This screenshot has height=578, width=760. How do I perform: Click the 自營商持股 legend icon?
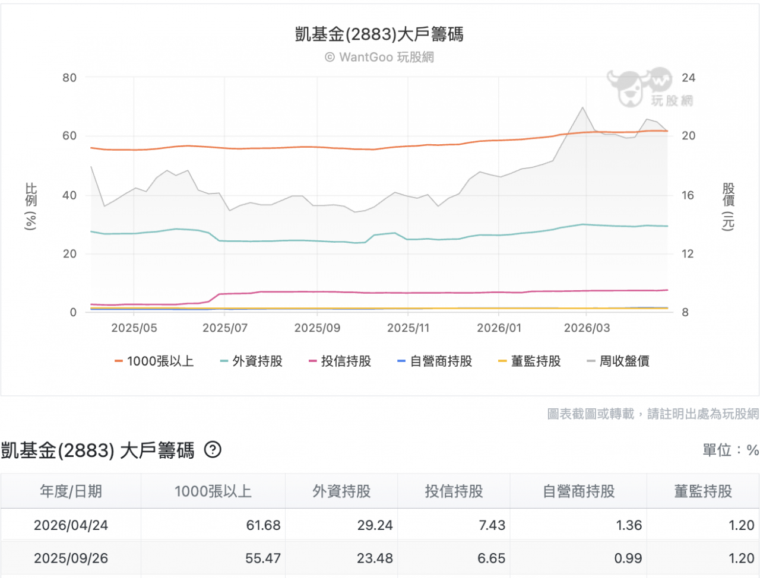(x=403, y=361)
